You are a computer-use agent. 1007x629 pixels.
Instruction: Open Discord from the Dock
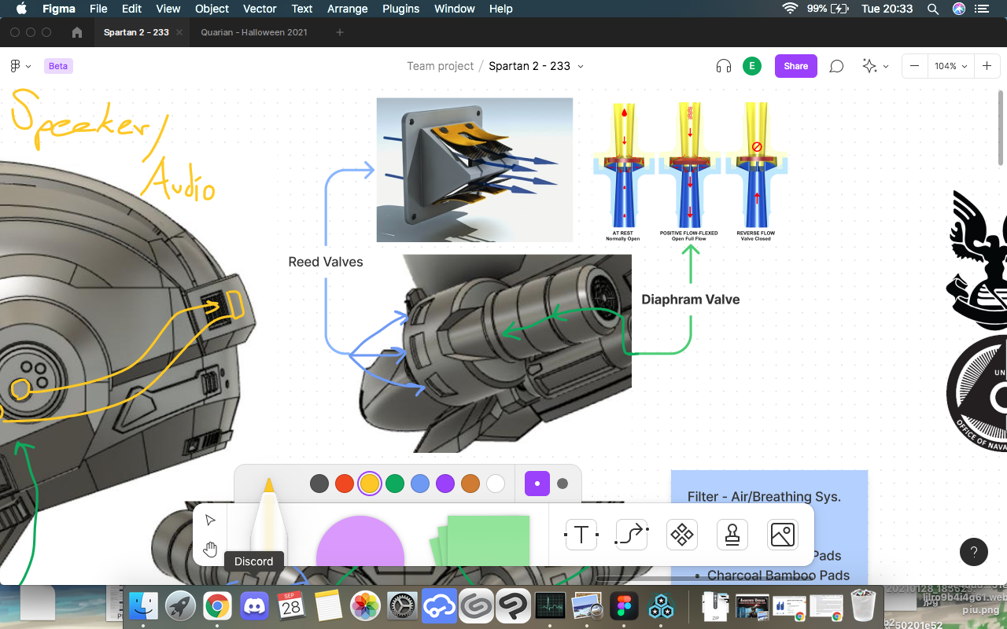point(254,606)
